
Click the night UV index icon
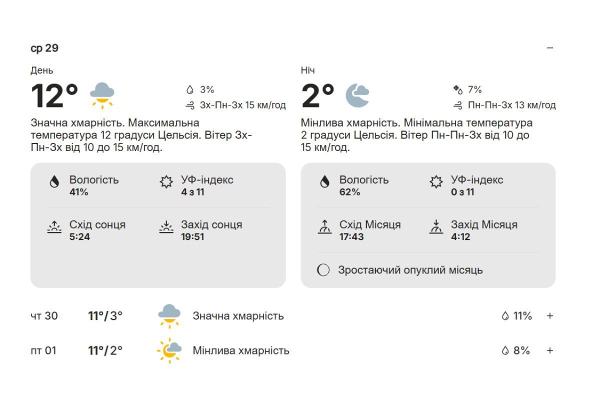point(436,182)
